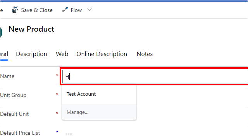Open the Flow menu

(76, 10)
